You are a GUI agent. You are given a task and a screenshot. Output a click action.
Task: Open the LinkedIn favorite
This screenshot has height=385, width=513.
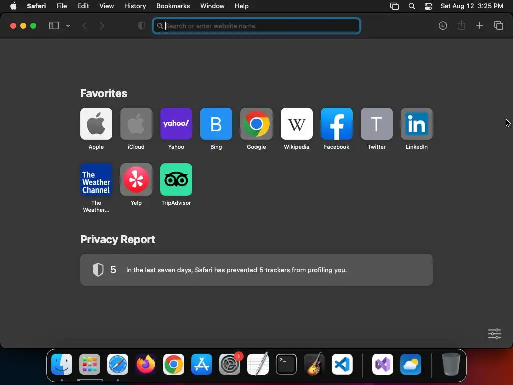(x=417, y=124)
